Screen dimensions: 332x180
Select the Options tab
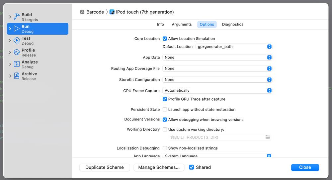(x=207, y=24)
